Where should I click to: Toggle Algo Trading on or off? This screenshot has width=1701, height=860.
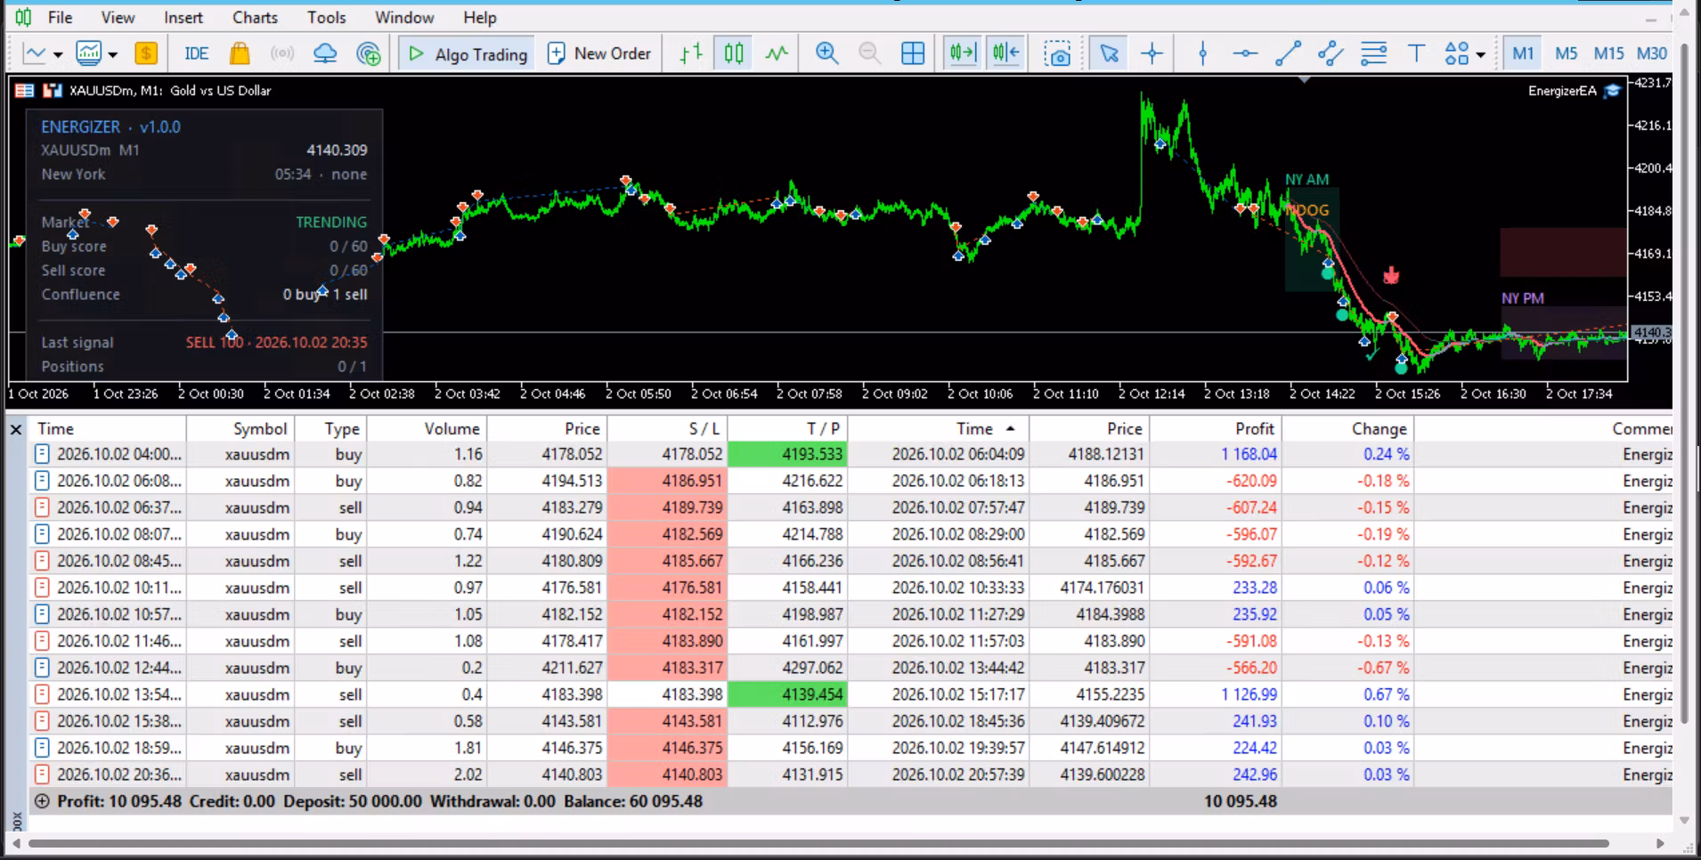point(467,53)
